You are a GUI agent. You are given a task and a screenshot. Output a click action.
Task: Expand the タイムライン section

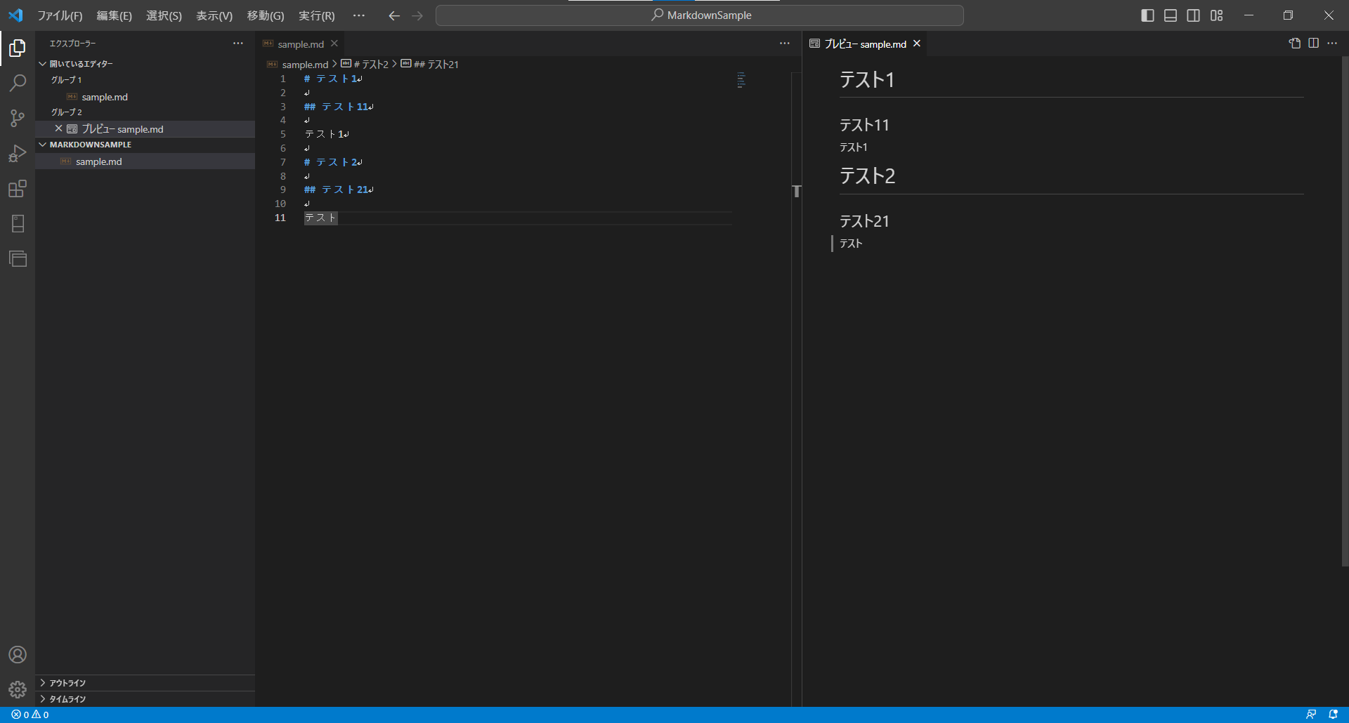coord(145,699)
